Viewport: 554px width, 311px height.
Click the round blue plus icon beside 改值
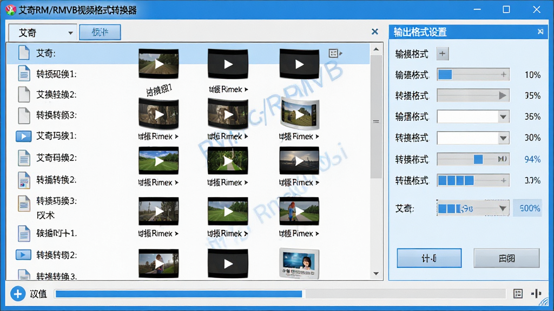pyautogui.click(x=18, y=294)
